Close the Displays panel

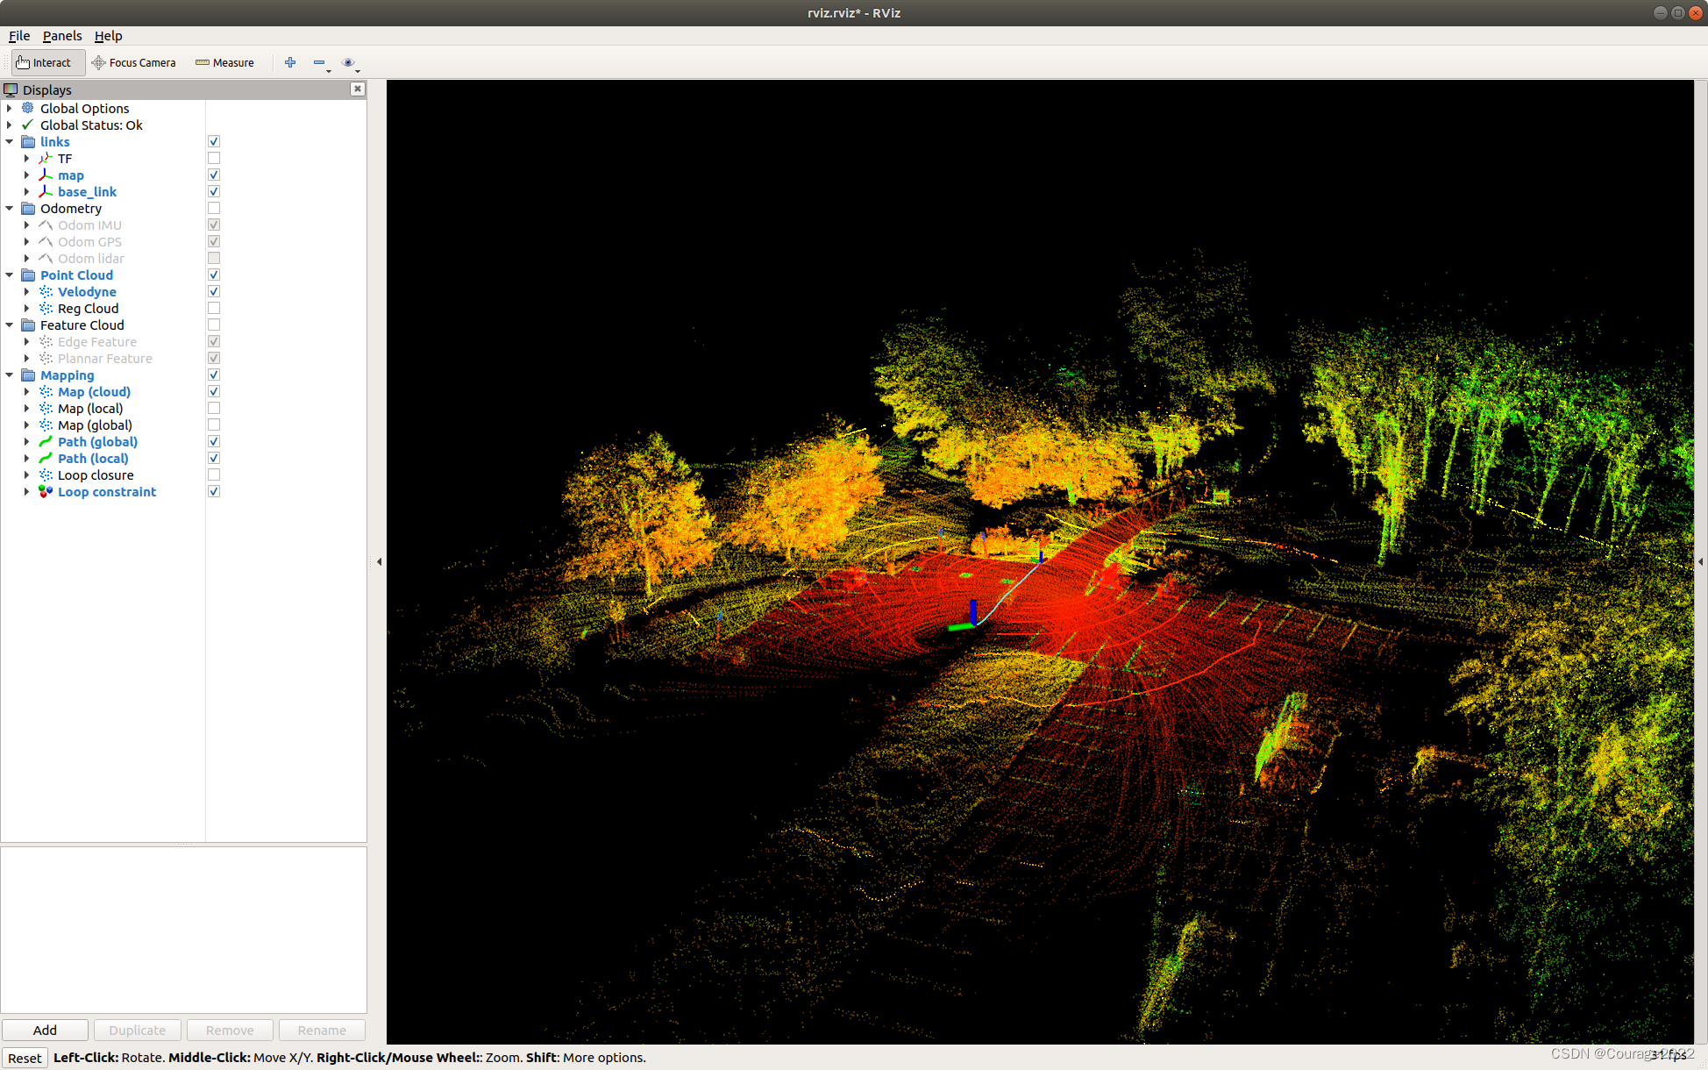point(357,89)
